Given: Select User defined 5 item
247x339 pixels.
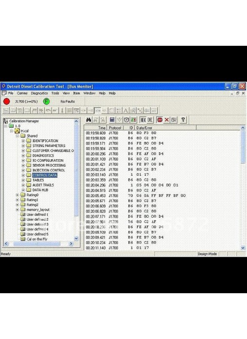Looking at the screenshot, I should pyautogui.click(x=37, y=234).
